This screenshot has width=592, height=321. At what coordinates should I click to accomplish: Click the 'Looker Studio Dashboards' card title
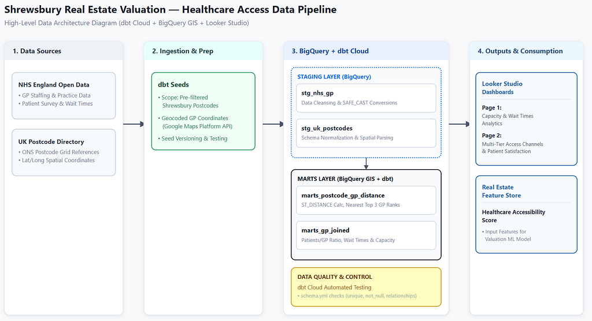click(x=502, y=88)
